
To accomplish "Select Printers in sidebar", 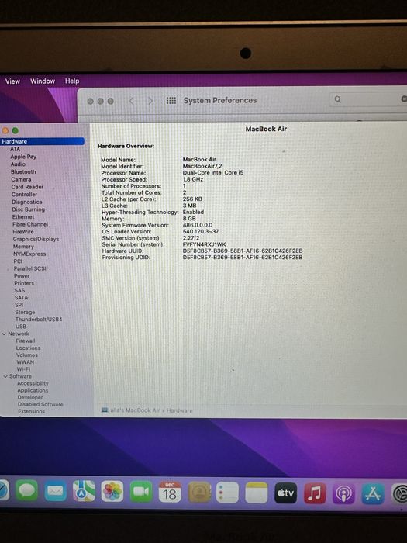I will click(24, 283).
